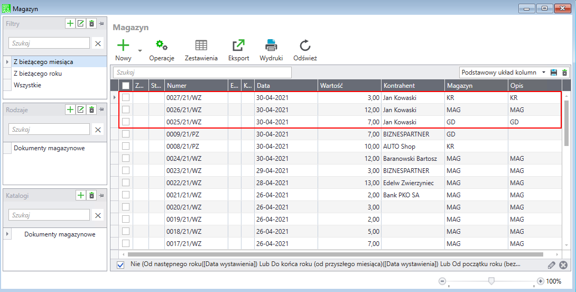Check the box for document 0027/21/WZ
576x292 pixels.
pyautogui.click(x=126, y=98)
